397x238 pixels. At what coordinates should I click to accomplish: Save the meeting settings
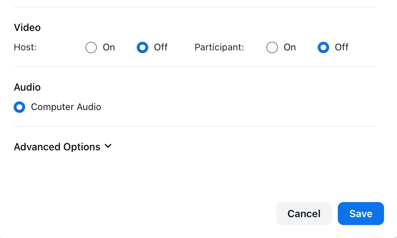[x=361, y=214]
